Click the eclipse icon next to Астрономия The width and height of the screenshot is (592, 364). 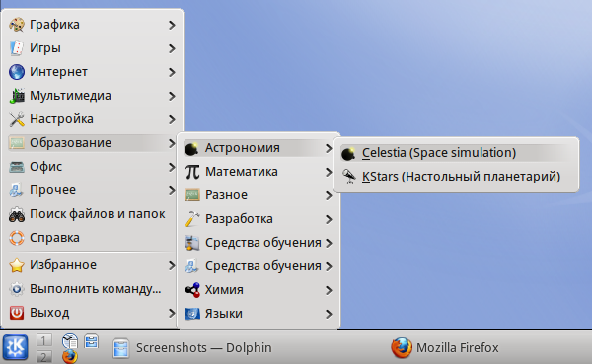click(x=191, y=148)
